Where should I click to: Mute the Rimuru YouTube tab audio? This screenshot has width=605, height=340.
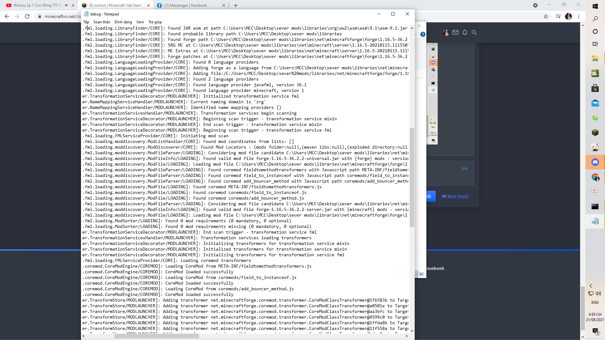pyautogui.click(x=66, y=5)
